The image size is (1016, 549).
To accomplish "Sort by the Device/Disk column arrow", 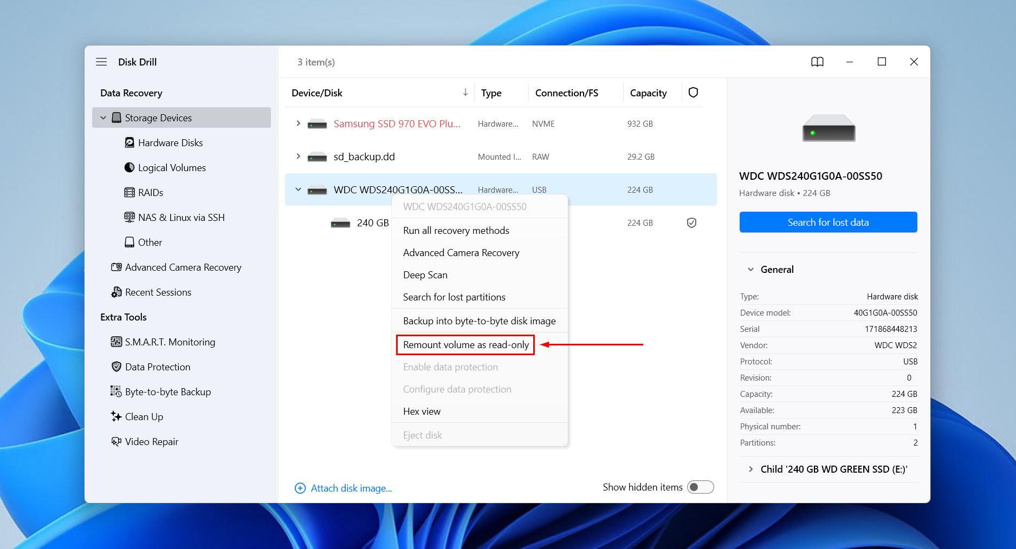I will pyautogui.click(x=465, y=93).
